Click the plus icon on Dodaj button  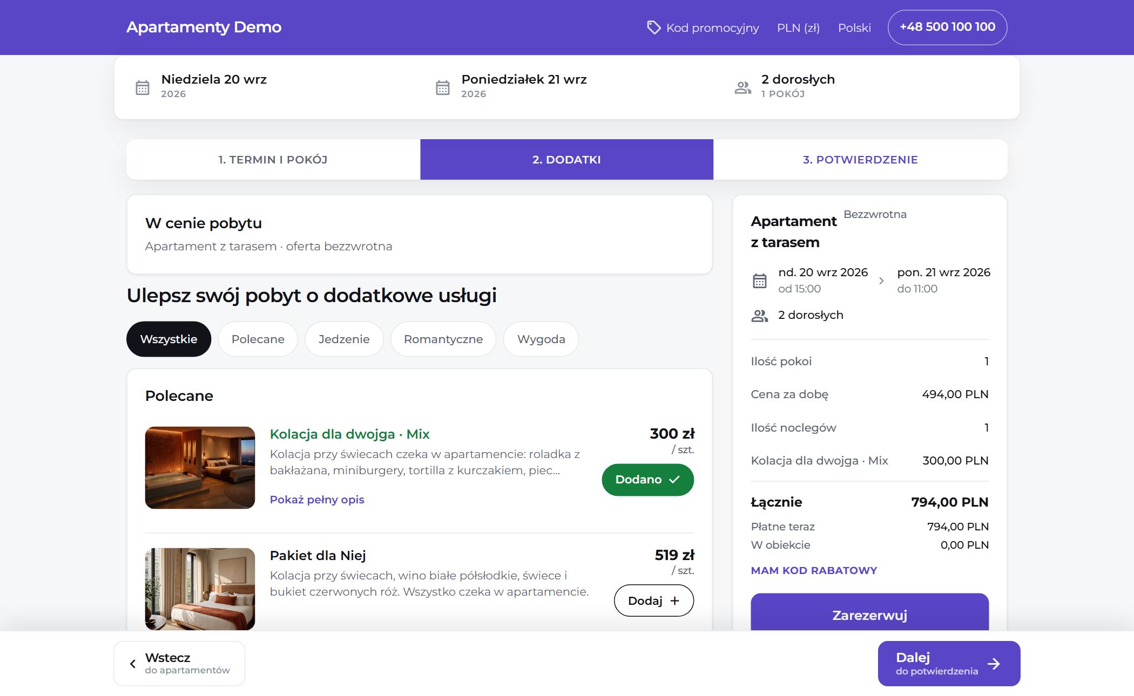(x=674, y=601)
